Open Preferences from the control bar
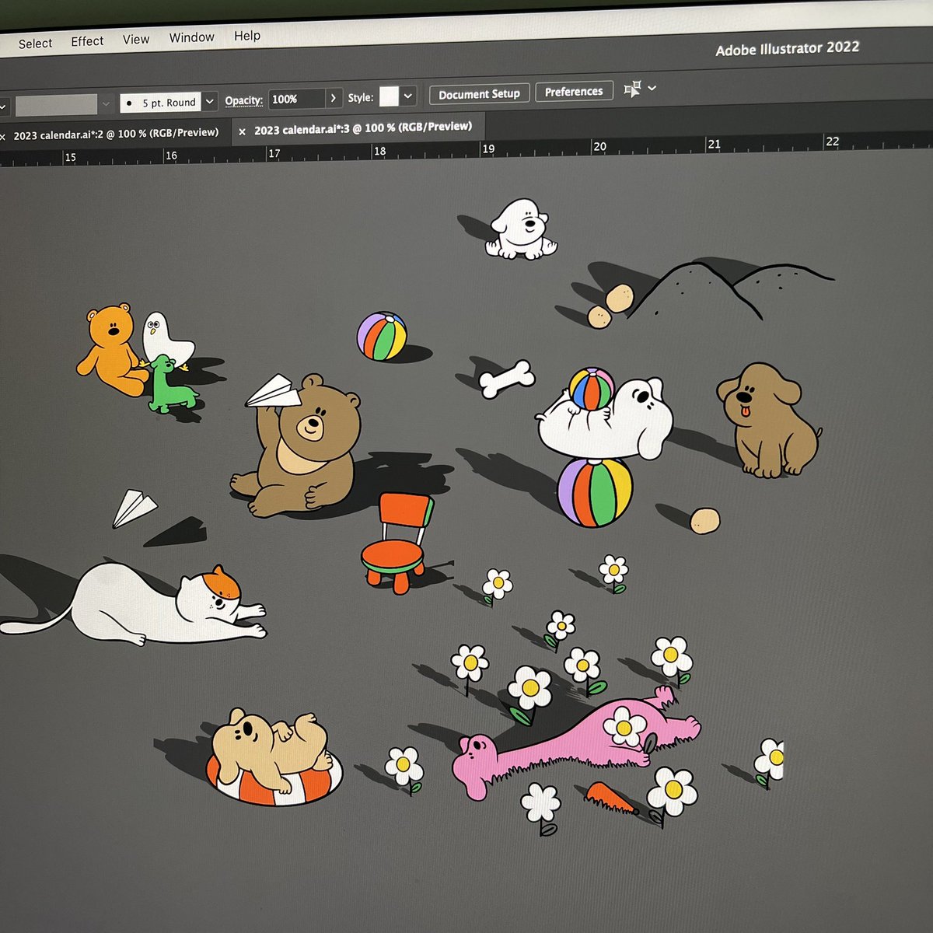This screenshot has width=933, height=933. tap(574, 92)
